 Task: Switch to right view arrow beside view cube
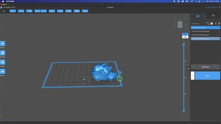(185, 24)
